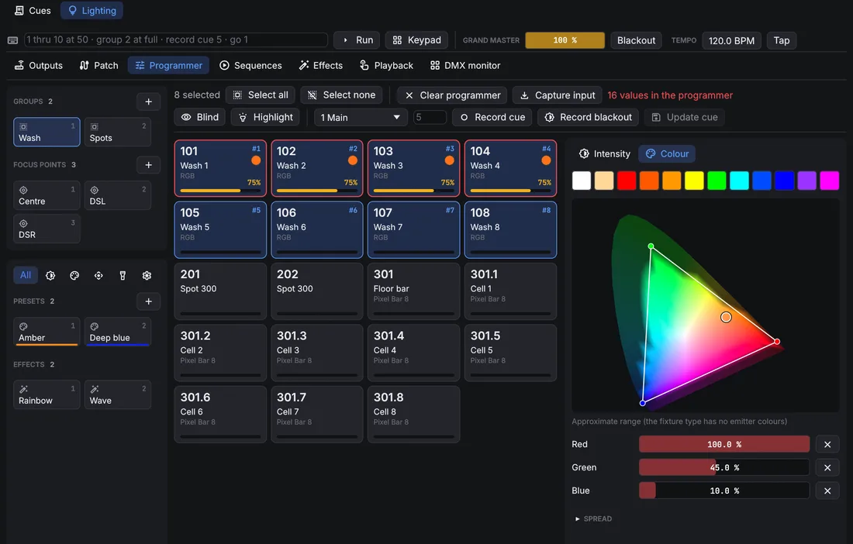Recall the DSL focus point
Screen dimensions: 853x544
tap(118, 195)
